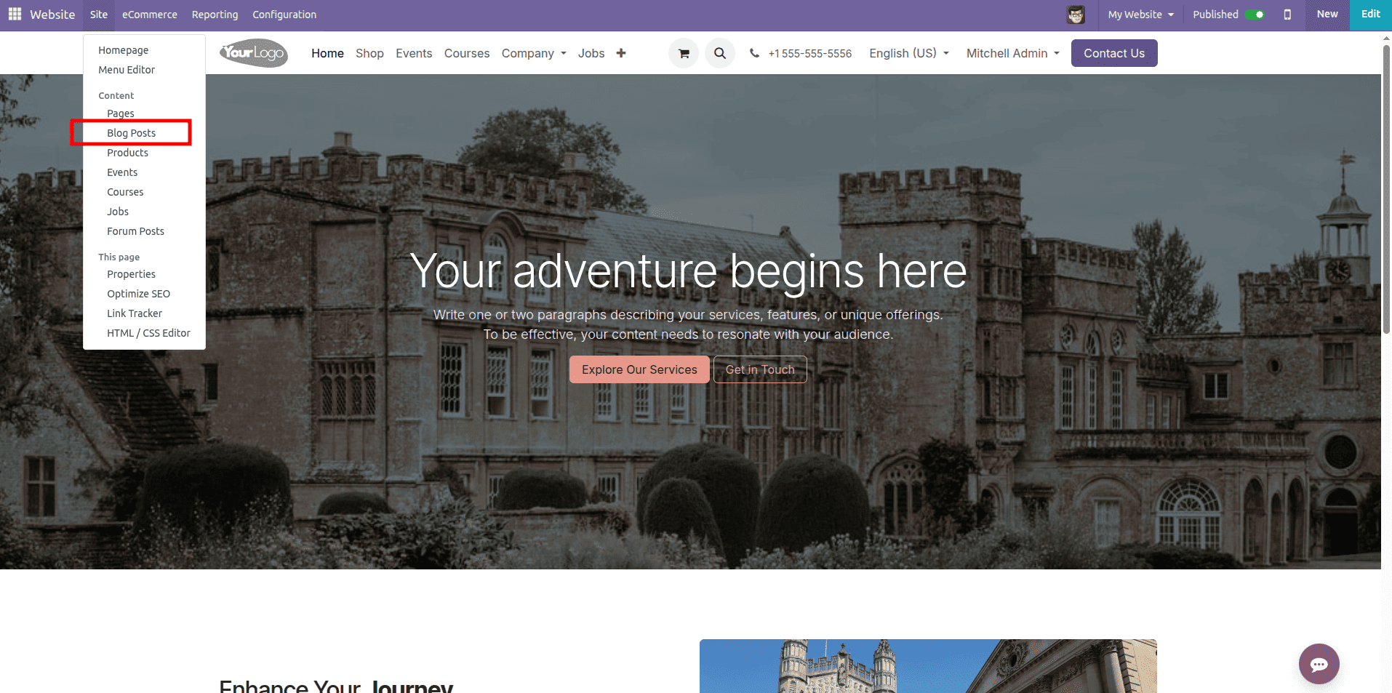Viewport: 1392px width, 693px height.
Task: Open the shopping cart
Action: [683, 52]
